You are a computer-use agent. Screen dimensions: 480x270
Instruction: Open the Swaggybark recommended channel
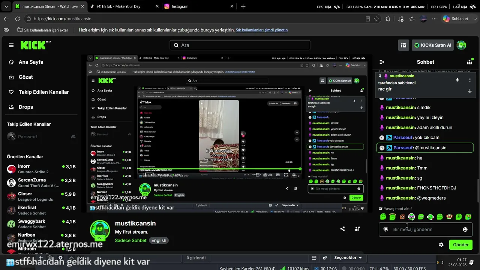[x=41, y=224]
